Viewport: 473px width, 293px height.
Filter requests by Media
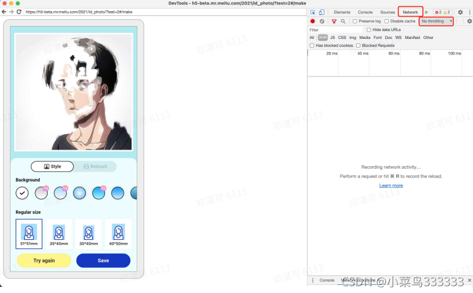(365, 37)
